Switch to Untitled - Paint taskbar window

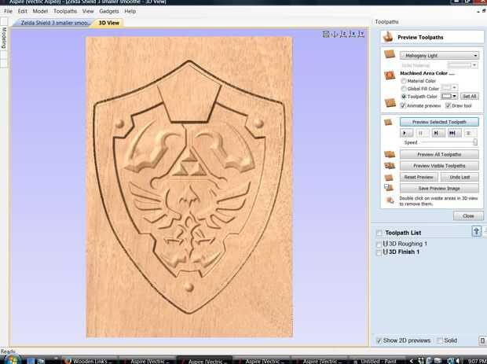pyautogui.click(x=375, y=361)
